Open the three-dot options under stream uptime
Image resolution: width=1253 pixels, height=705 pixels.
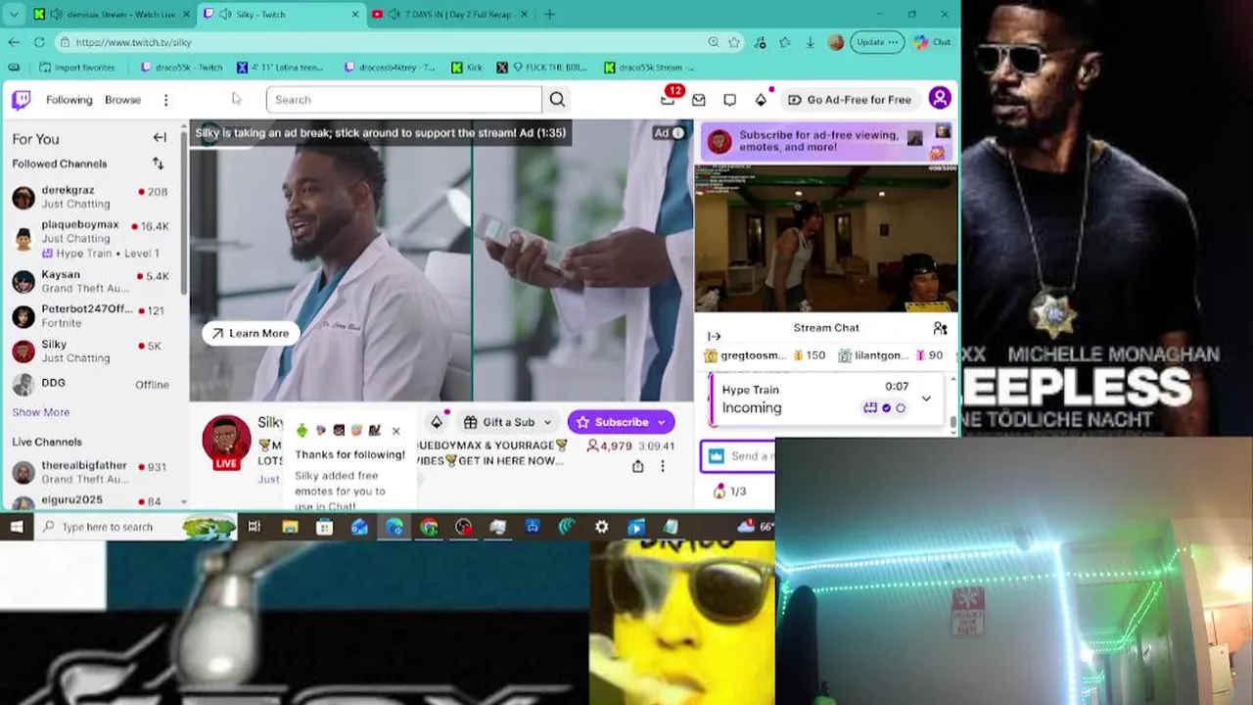tap(663, 466)
